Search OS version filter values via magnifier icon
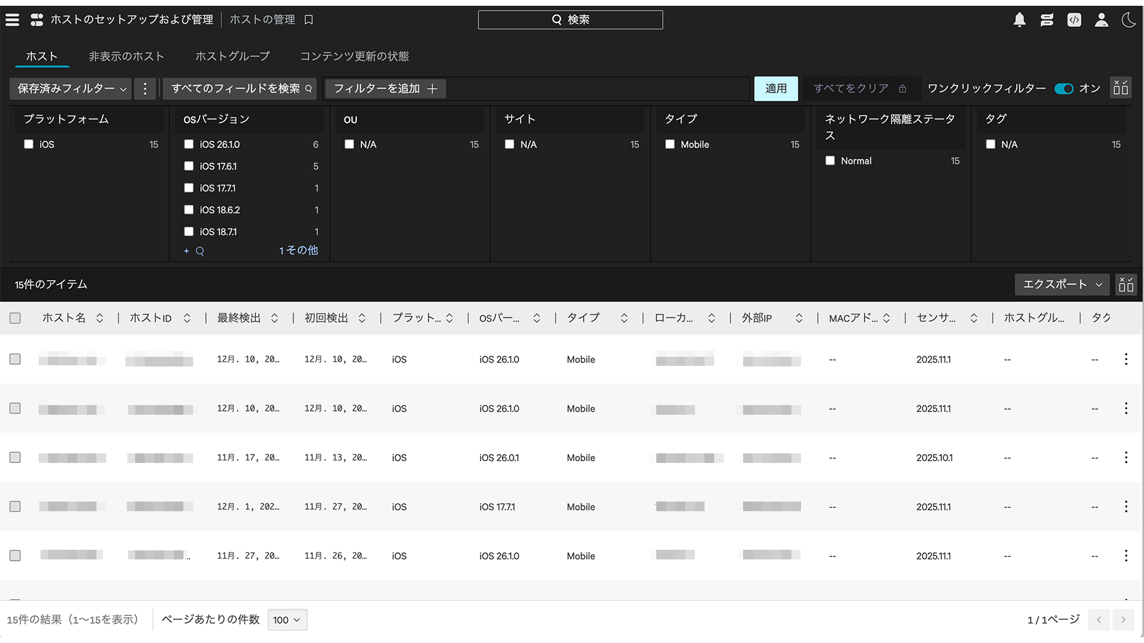This screenshot has width=1144, height=643. pyautogui.click(x=200, y=251)
